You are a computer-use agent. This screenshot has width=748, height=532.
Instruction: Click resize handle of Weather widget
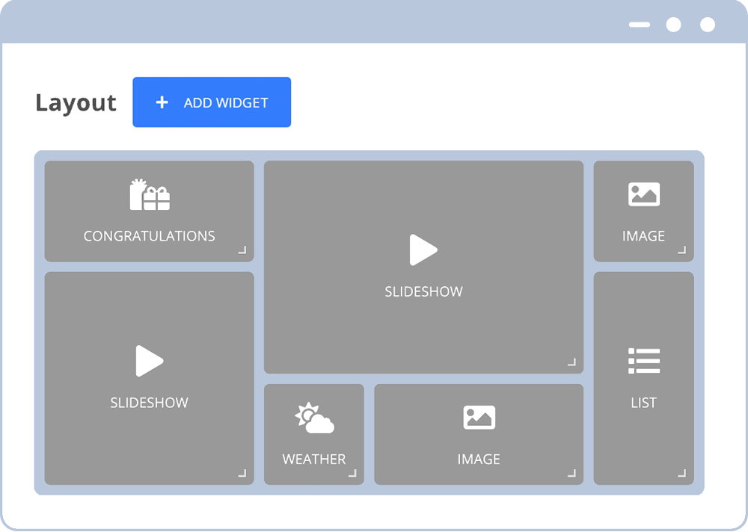pyautogui.click(x=352, y=473)
